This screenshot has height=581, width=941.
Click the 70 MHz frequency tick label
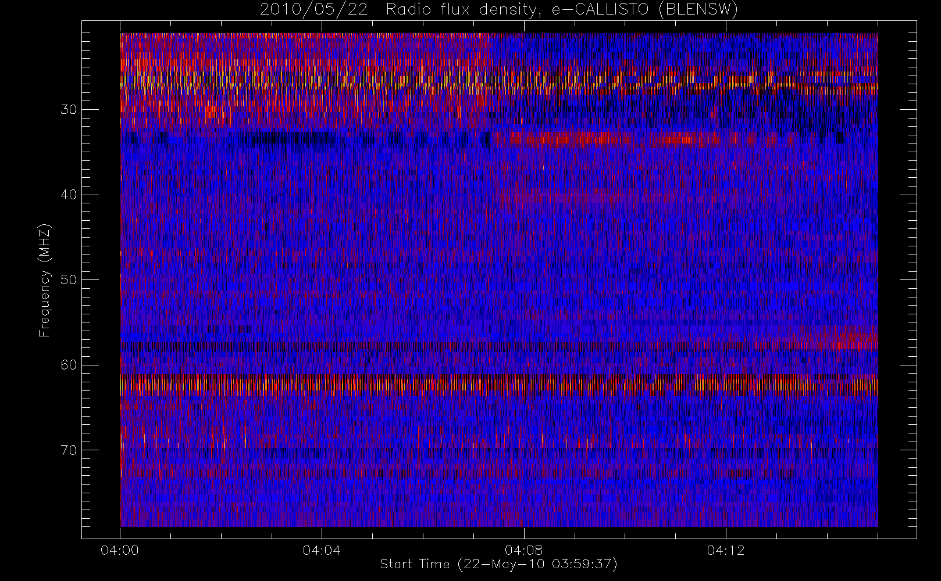(69, 450)
